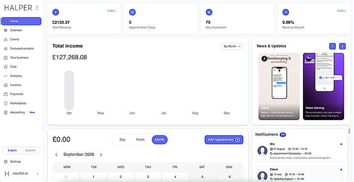Click the Apr income bar
Image resolution: width=354 pixels, height=182 pixels.
69,90
